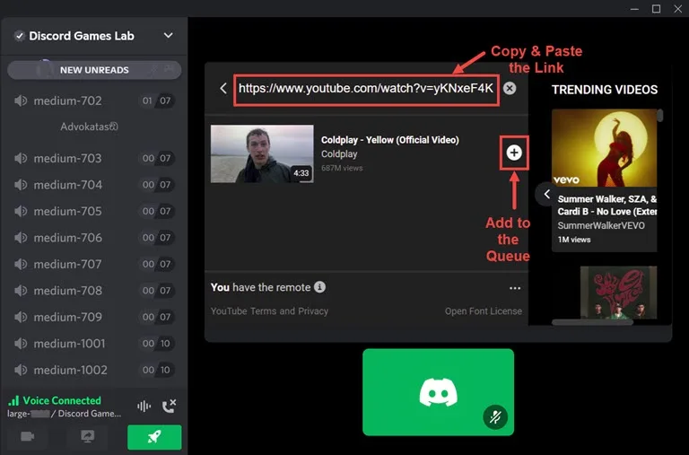Open the Discord Games Lab server dropdown
The height and width of the screenshot is (455, 689).
pos(169,36)
